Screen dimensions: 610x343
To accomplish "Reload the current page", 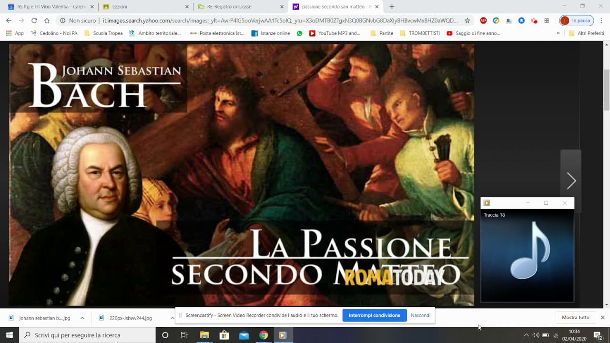I will click(34, 20).
